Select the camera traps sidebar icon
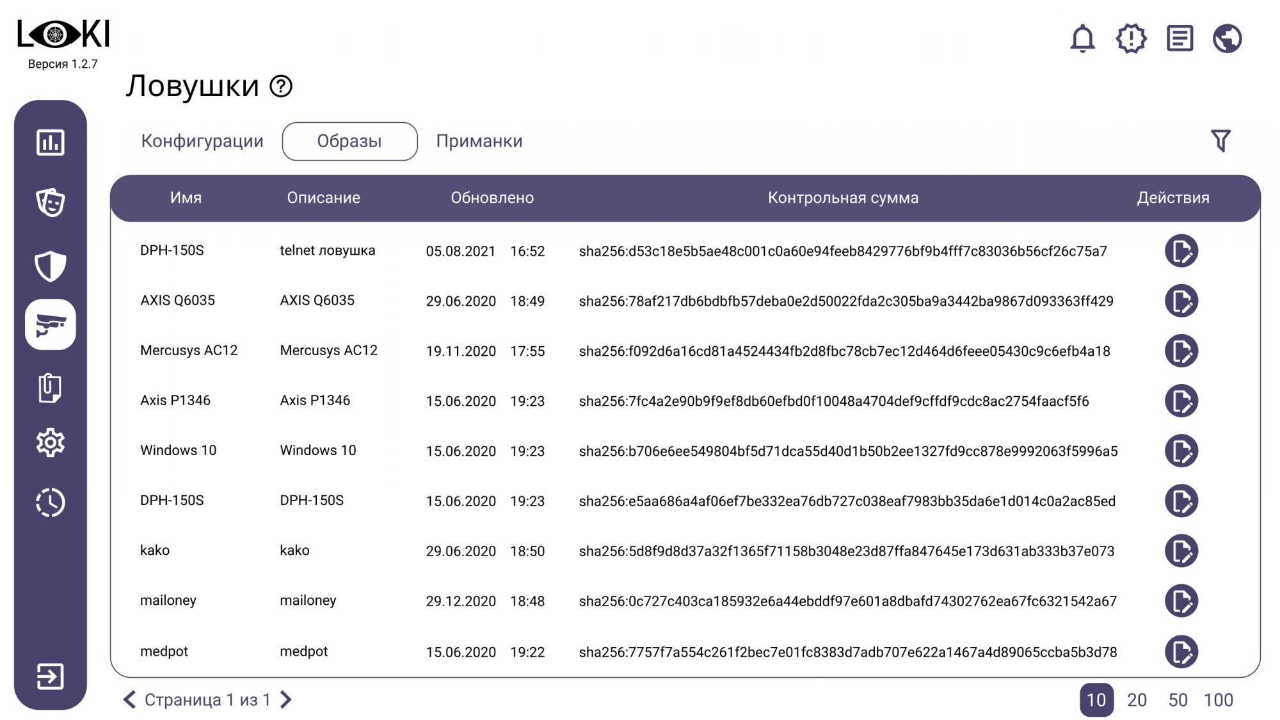Screen dimensions: 1280x720 tap(51, 325)
